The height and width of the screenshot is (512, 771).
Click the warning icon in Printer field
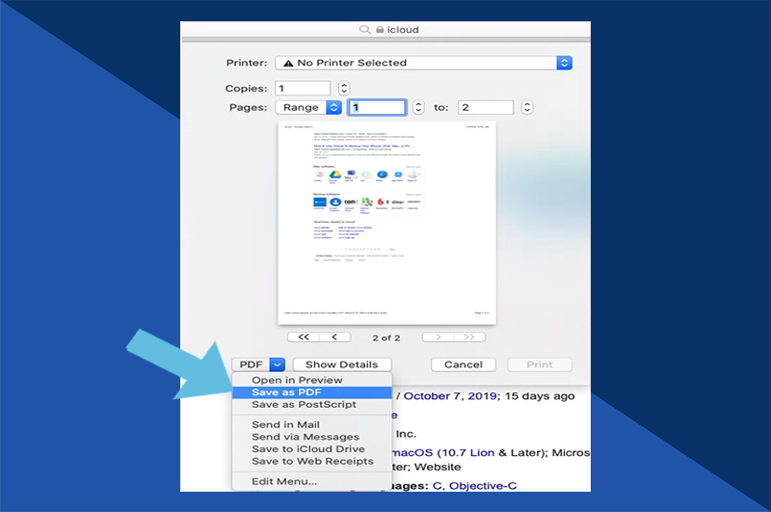click(287, 63)
